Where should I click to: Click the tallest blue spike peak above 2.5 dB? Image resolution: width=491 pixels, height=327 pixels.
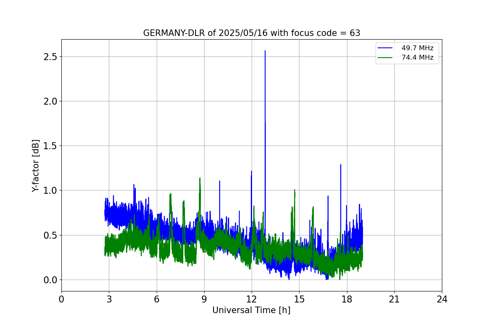coord(265,51)
